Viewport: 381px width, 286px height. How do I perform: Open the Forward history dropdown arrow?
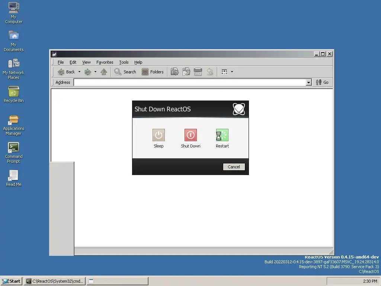click(x=95, y=72)
